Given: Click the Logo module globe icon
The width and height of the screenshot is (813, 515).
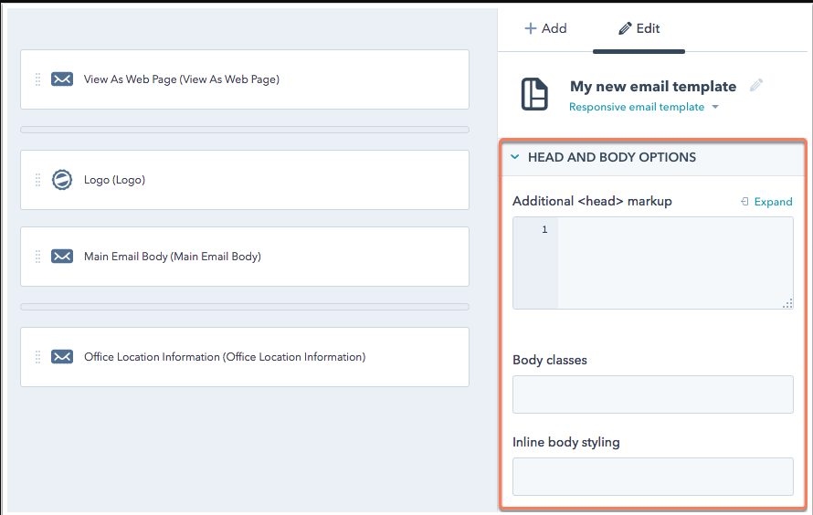Looking at the screenshot, I should (x=62, y=180).
